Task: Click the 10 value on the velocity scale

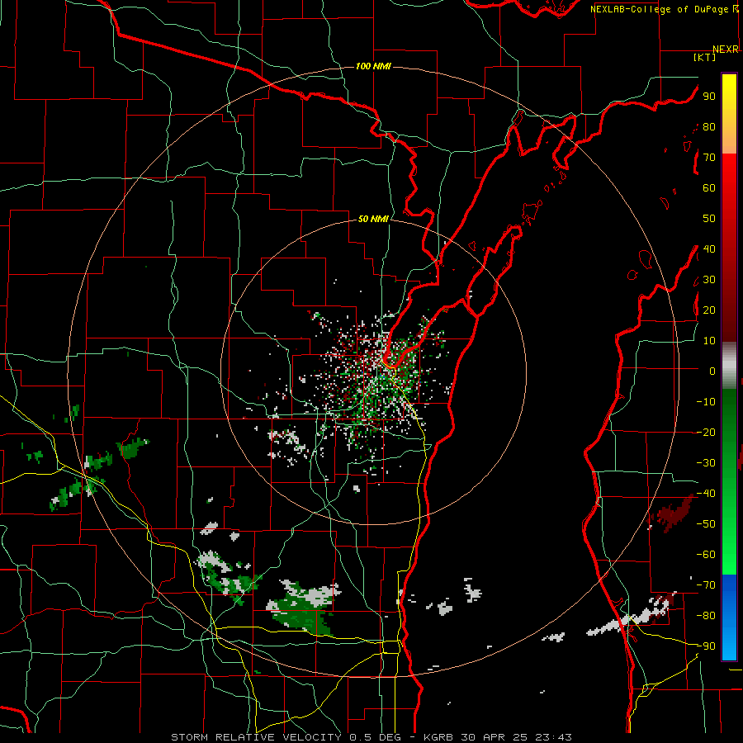Action: click(x=709, y=341)
